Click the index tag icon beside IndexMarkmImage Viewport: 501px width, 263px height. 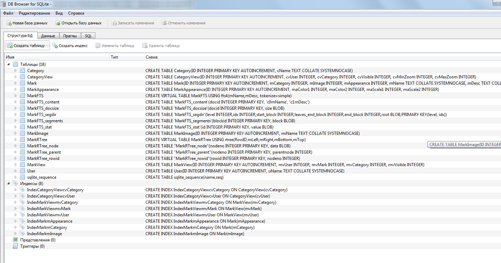(x=22, y=234)
